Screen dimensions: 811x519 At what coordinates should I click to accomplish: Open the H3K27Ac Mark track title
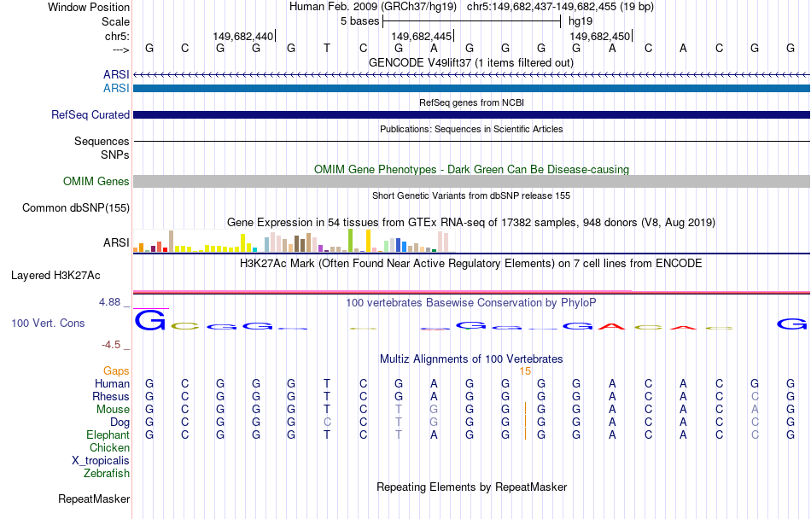click(471, 263)
